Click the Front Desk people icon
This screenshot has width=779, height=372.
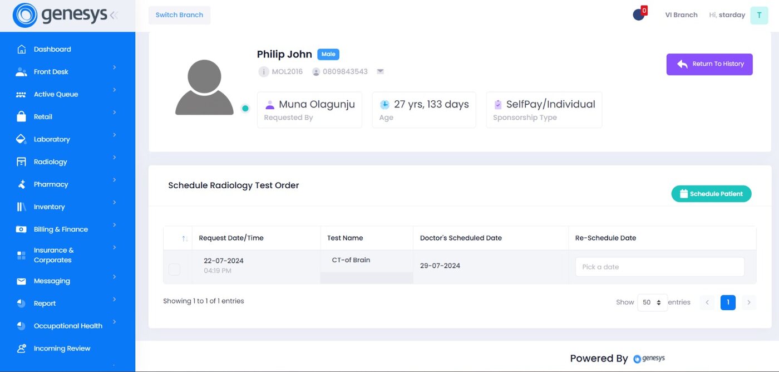21,72
